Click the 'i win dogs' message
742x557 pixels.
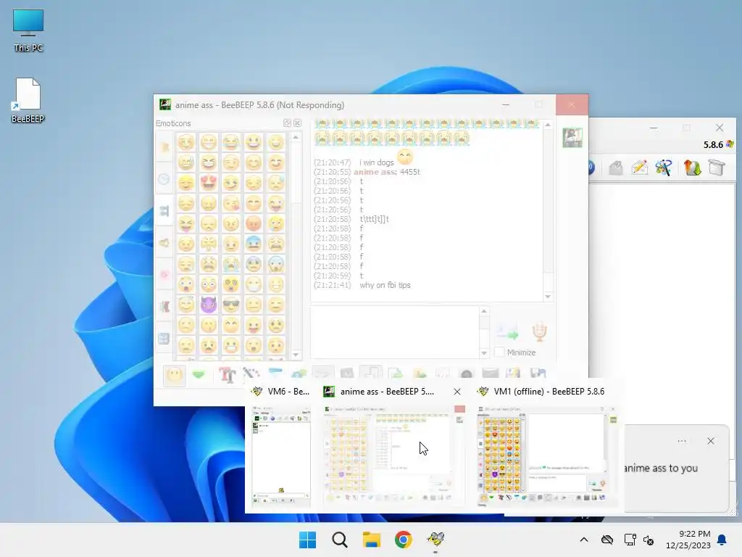pyautogui.click(x=376, y=162)
